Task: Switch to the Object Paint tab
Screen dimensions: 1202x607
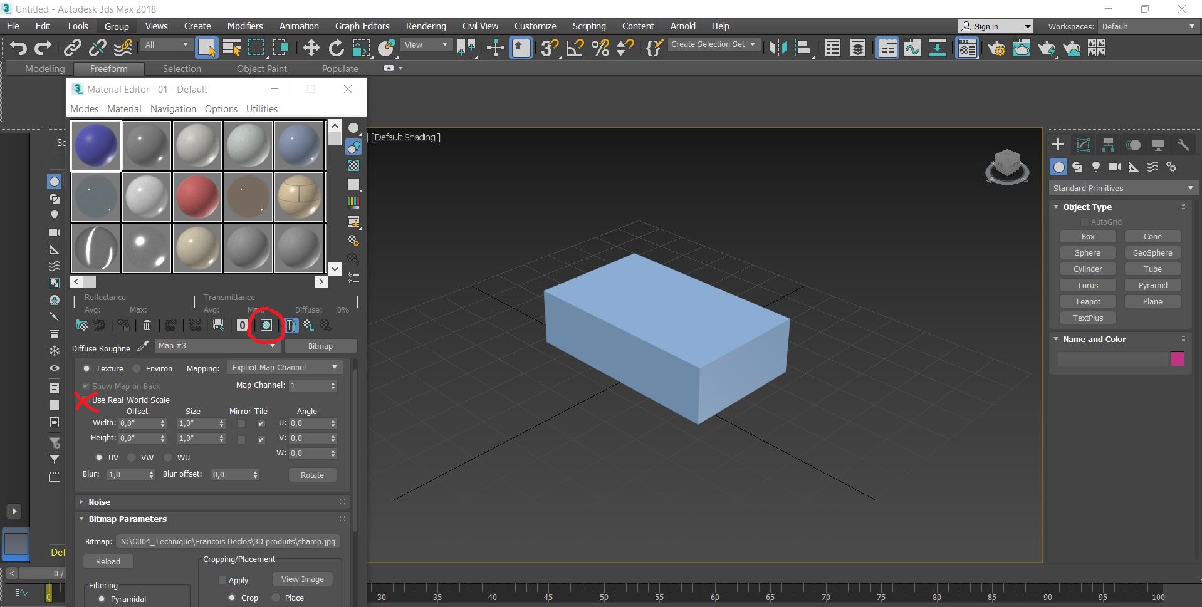Action: [261, 69]
